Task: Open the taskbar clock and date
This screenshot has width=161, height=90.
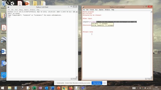Action: pos(156,88)
